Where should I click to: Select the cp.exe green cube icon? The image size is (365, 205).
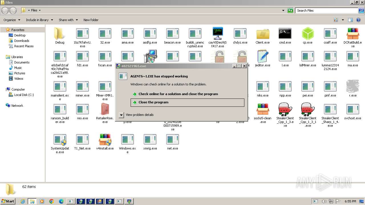307,34
